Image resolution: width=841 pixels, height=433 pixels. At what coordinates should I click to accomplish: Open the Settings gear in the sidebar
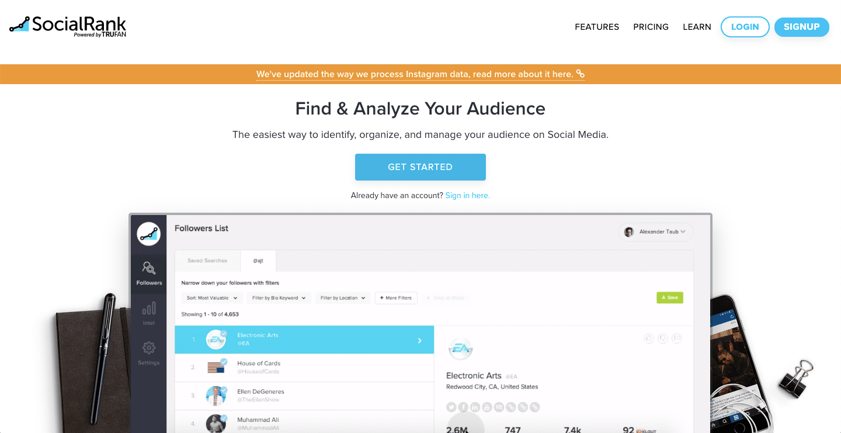click(149, 352)
